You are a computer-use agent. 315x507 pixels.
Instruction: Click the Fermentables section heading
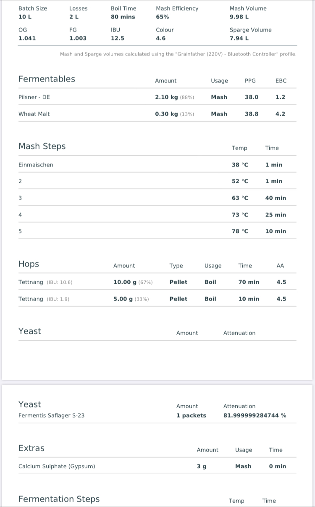coord(47,79)
